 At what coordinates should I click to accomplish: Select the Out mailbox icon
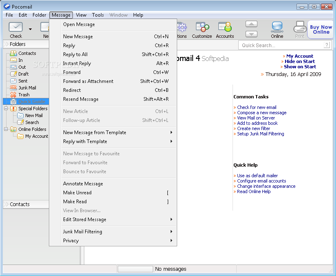[13, 67]
